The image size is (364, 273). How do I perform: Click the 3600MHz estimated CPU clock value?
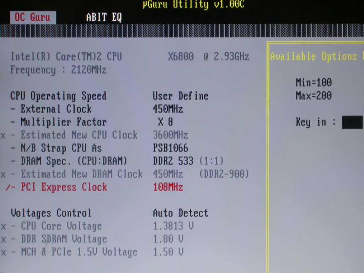point(170,135)
